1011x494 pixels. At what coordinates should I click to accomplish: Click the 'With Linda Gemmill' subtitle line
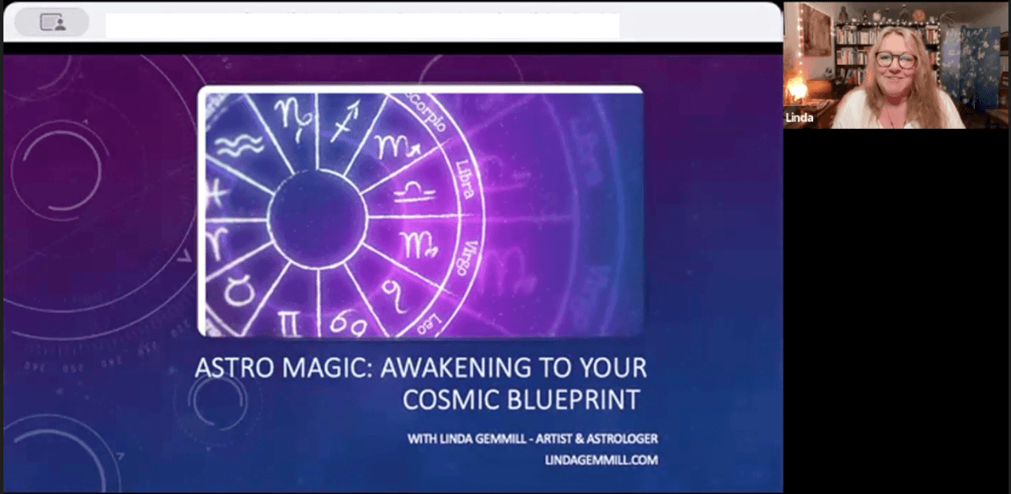pyautogui.click(x=532, y=438)
